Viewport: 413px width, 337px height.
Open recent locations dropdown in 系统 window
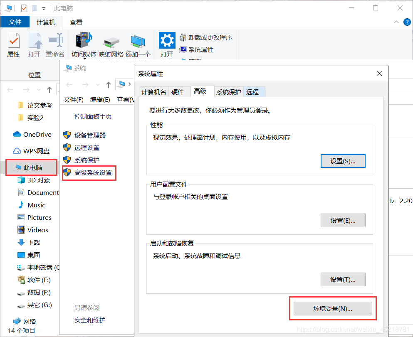(x=98, y=85)
